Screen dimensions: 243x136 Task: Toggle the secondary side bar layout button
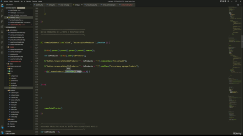coord(225,1)
